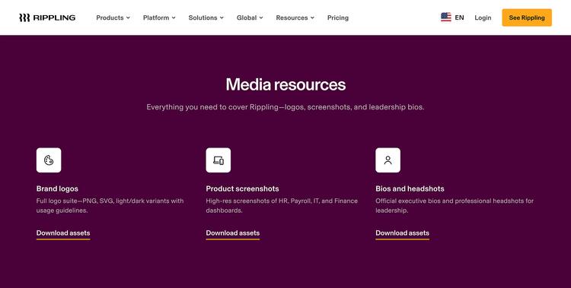This screenshot has height=288, width=571.
Task: Open the Solutions dropdown menu
Action: 206,17
